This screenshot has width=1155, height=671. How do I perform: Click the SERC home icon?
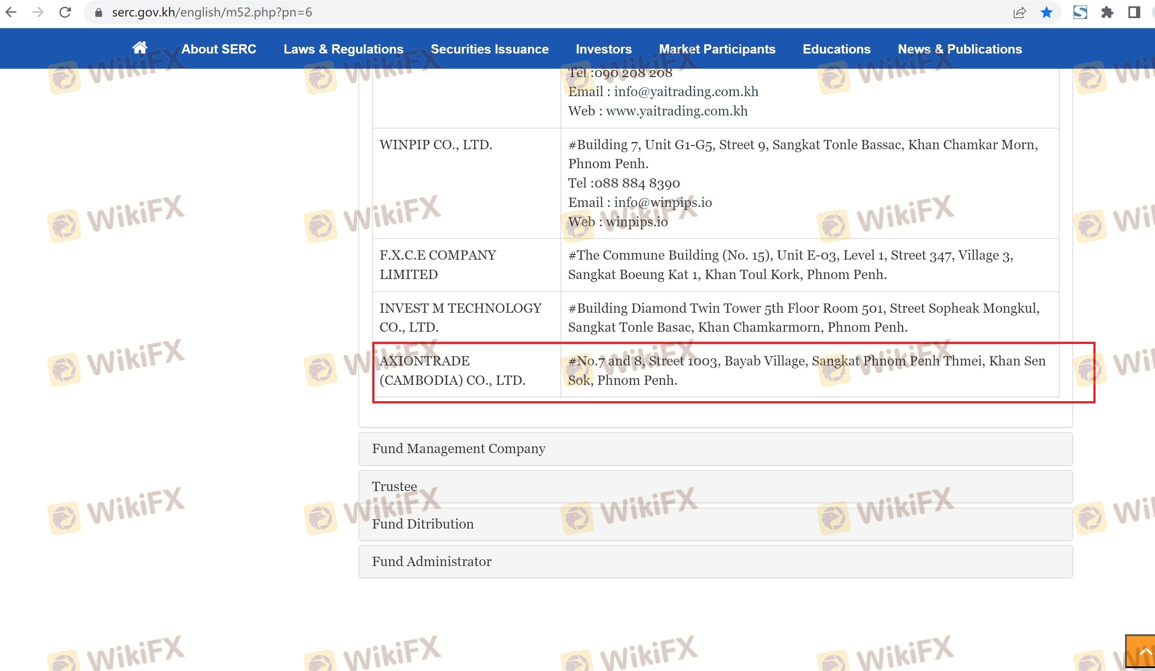click(x=140, y=48)
